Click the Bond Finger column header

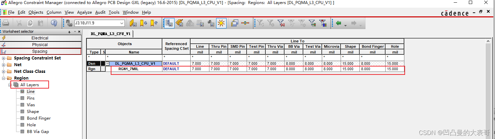(x=373, y=46)
